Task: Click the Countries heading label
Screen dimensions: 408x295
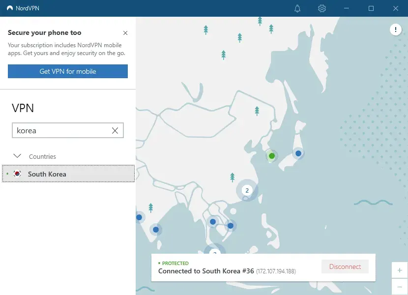Action: [42, 156]
